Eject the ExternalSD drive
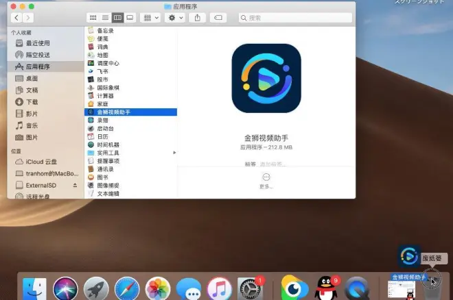The width and height of the screenshot is (453, 300). point(75,186)
